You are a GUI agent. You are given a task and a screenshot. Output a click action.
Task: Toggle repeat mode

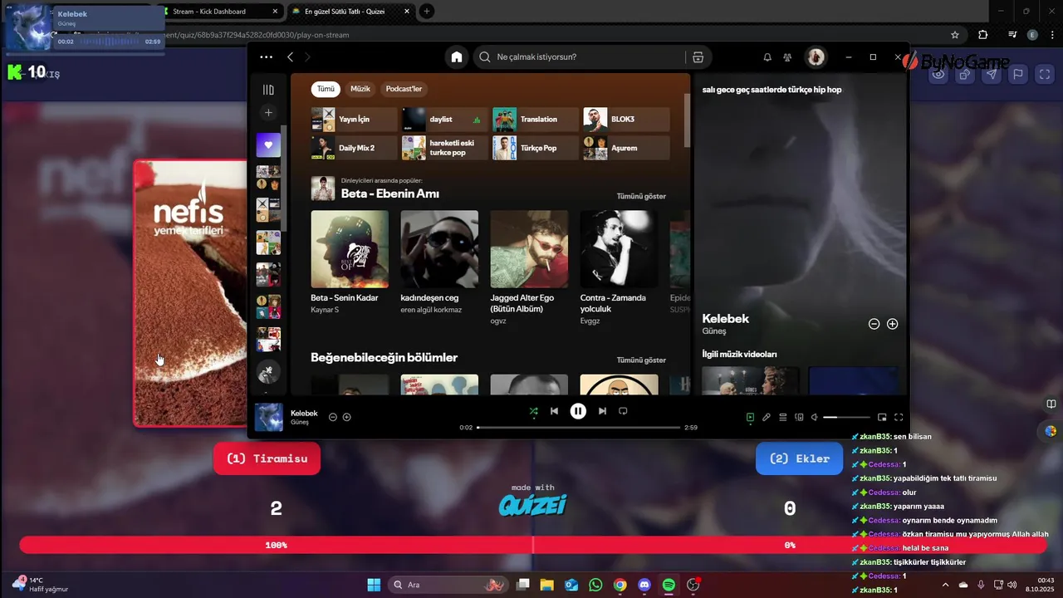(x=623, y=411)
